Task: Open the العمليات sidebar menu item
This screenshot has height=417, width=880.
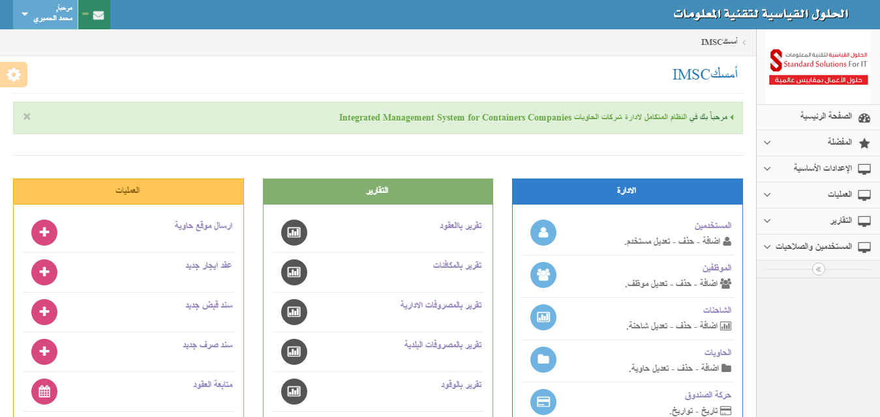Action: click(818, 195)
